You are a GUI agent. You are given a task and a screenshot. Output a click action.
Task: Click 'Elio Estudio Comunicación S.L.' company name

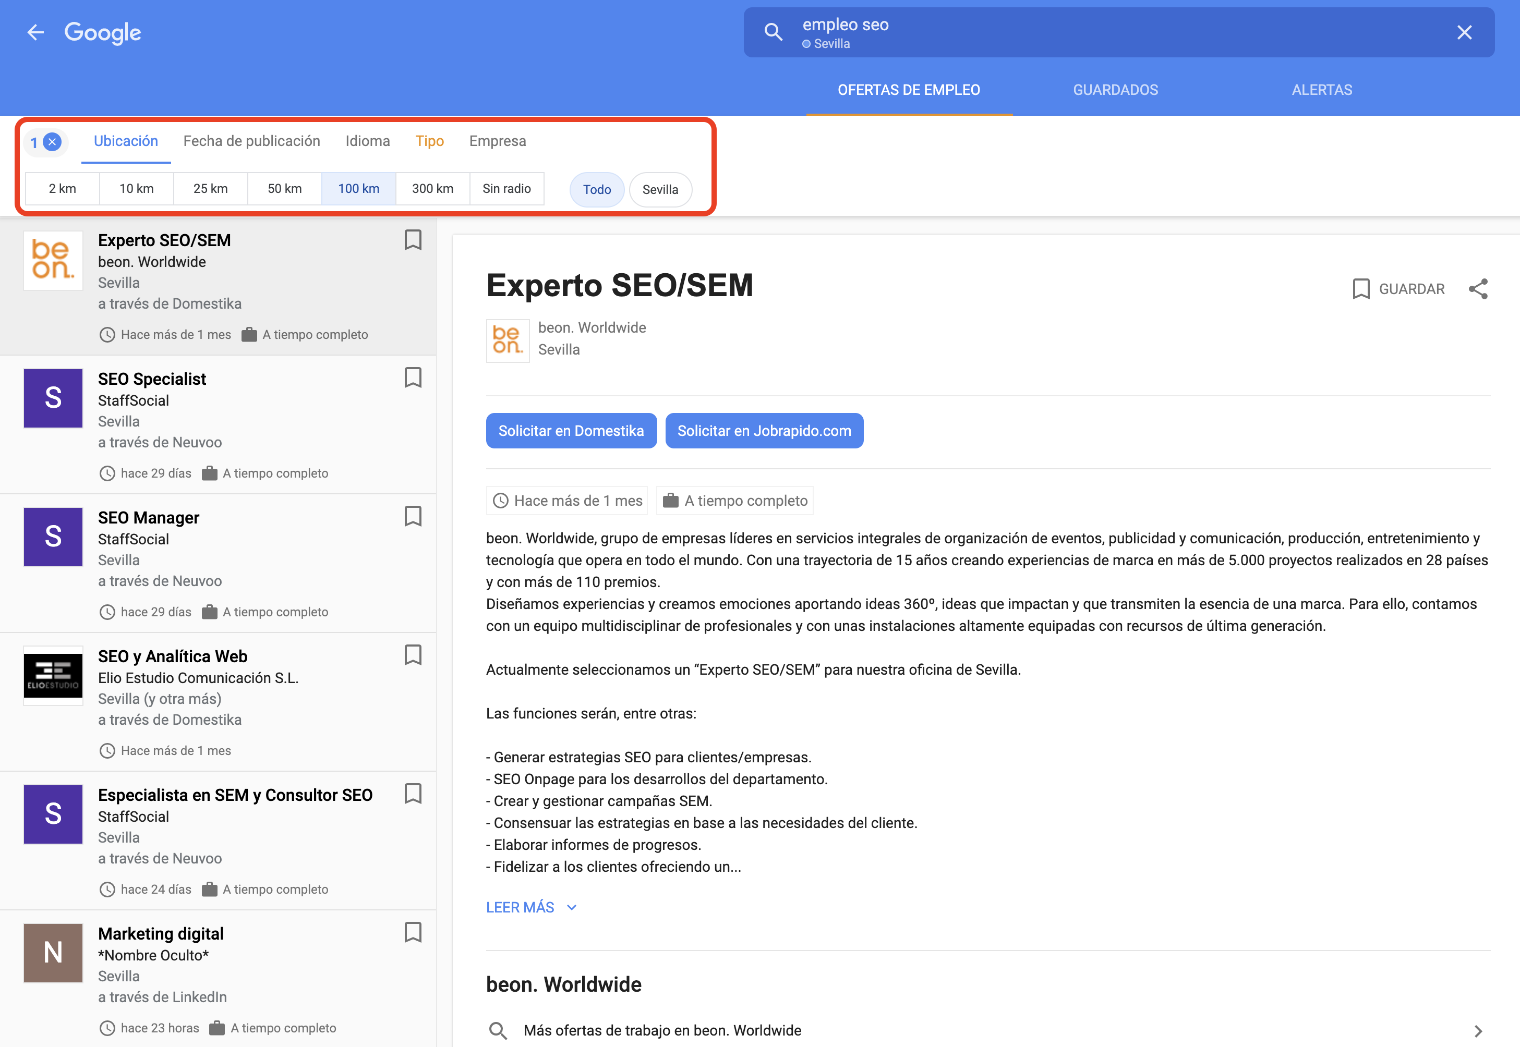tap(198, 678)
